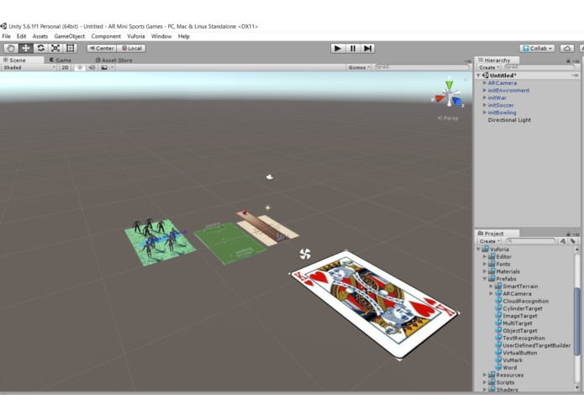Open the Window menu

161,36
